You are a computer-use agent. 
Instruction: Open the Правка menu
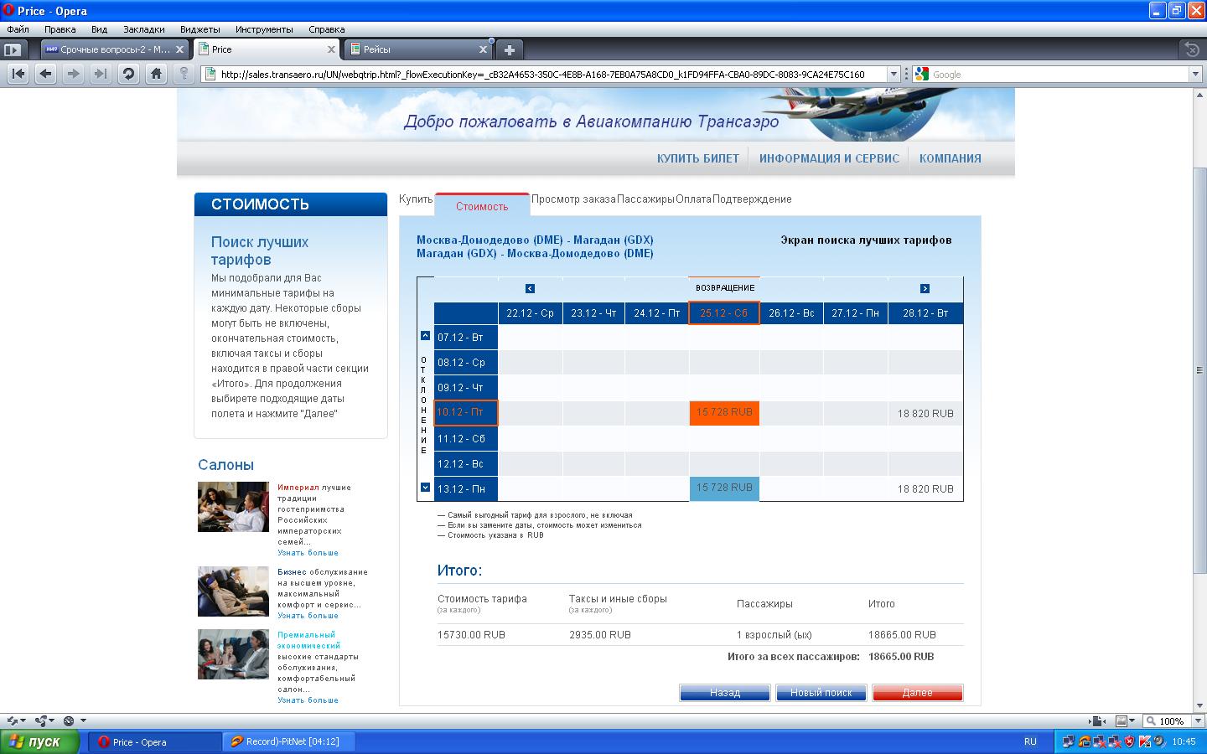click(x=60, y=29)
